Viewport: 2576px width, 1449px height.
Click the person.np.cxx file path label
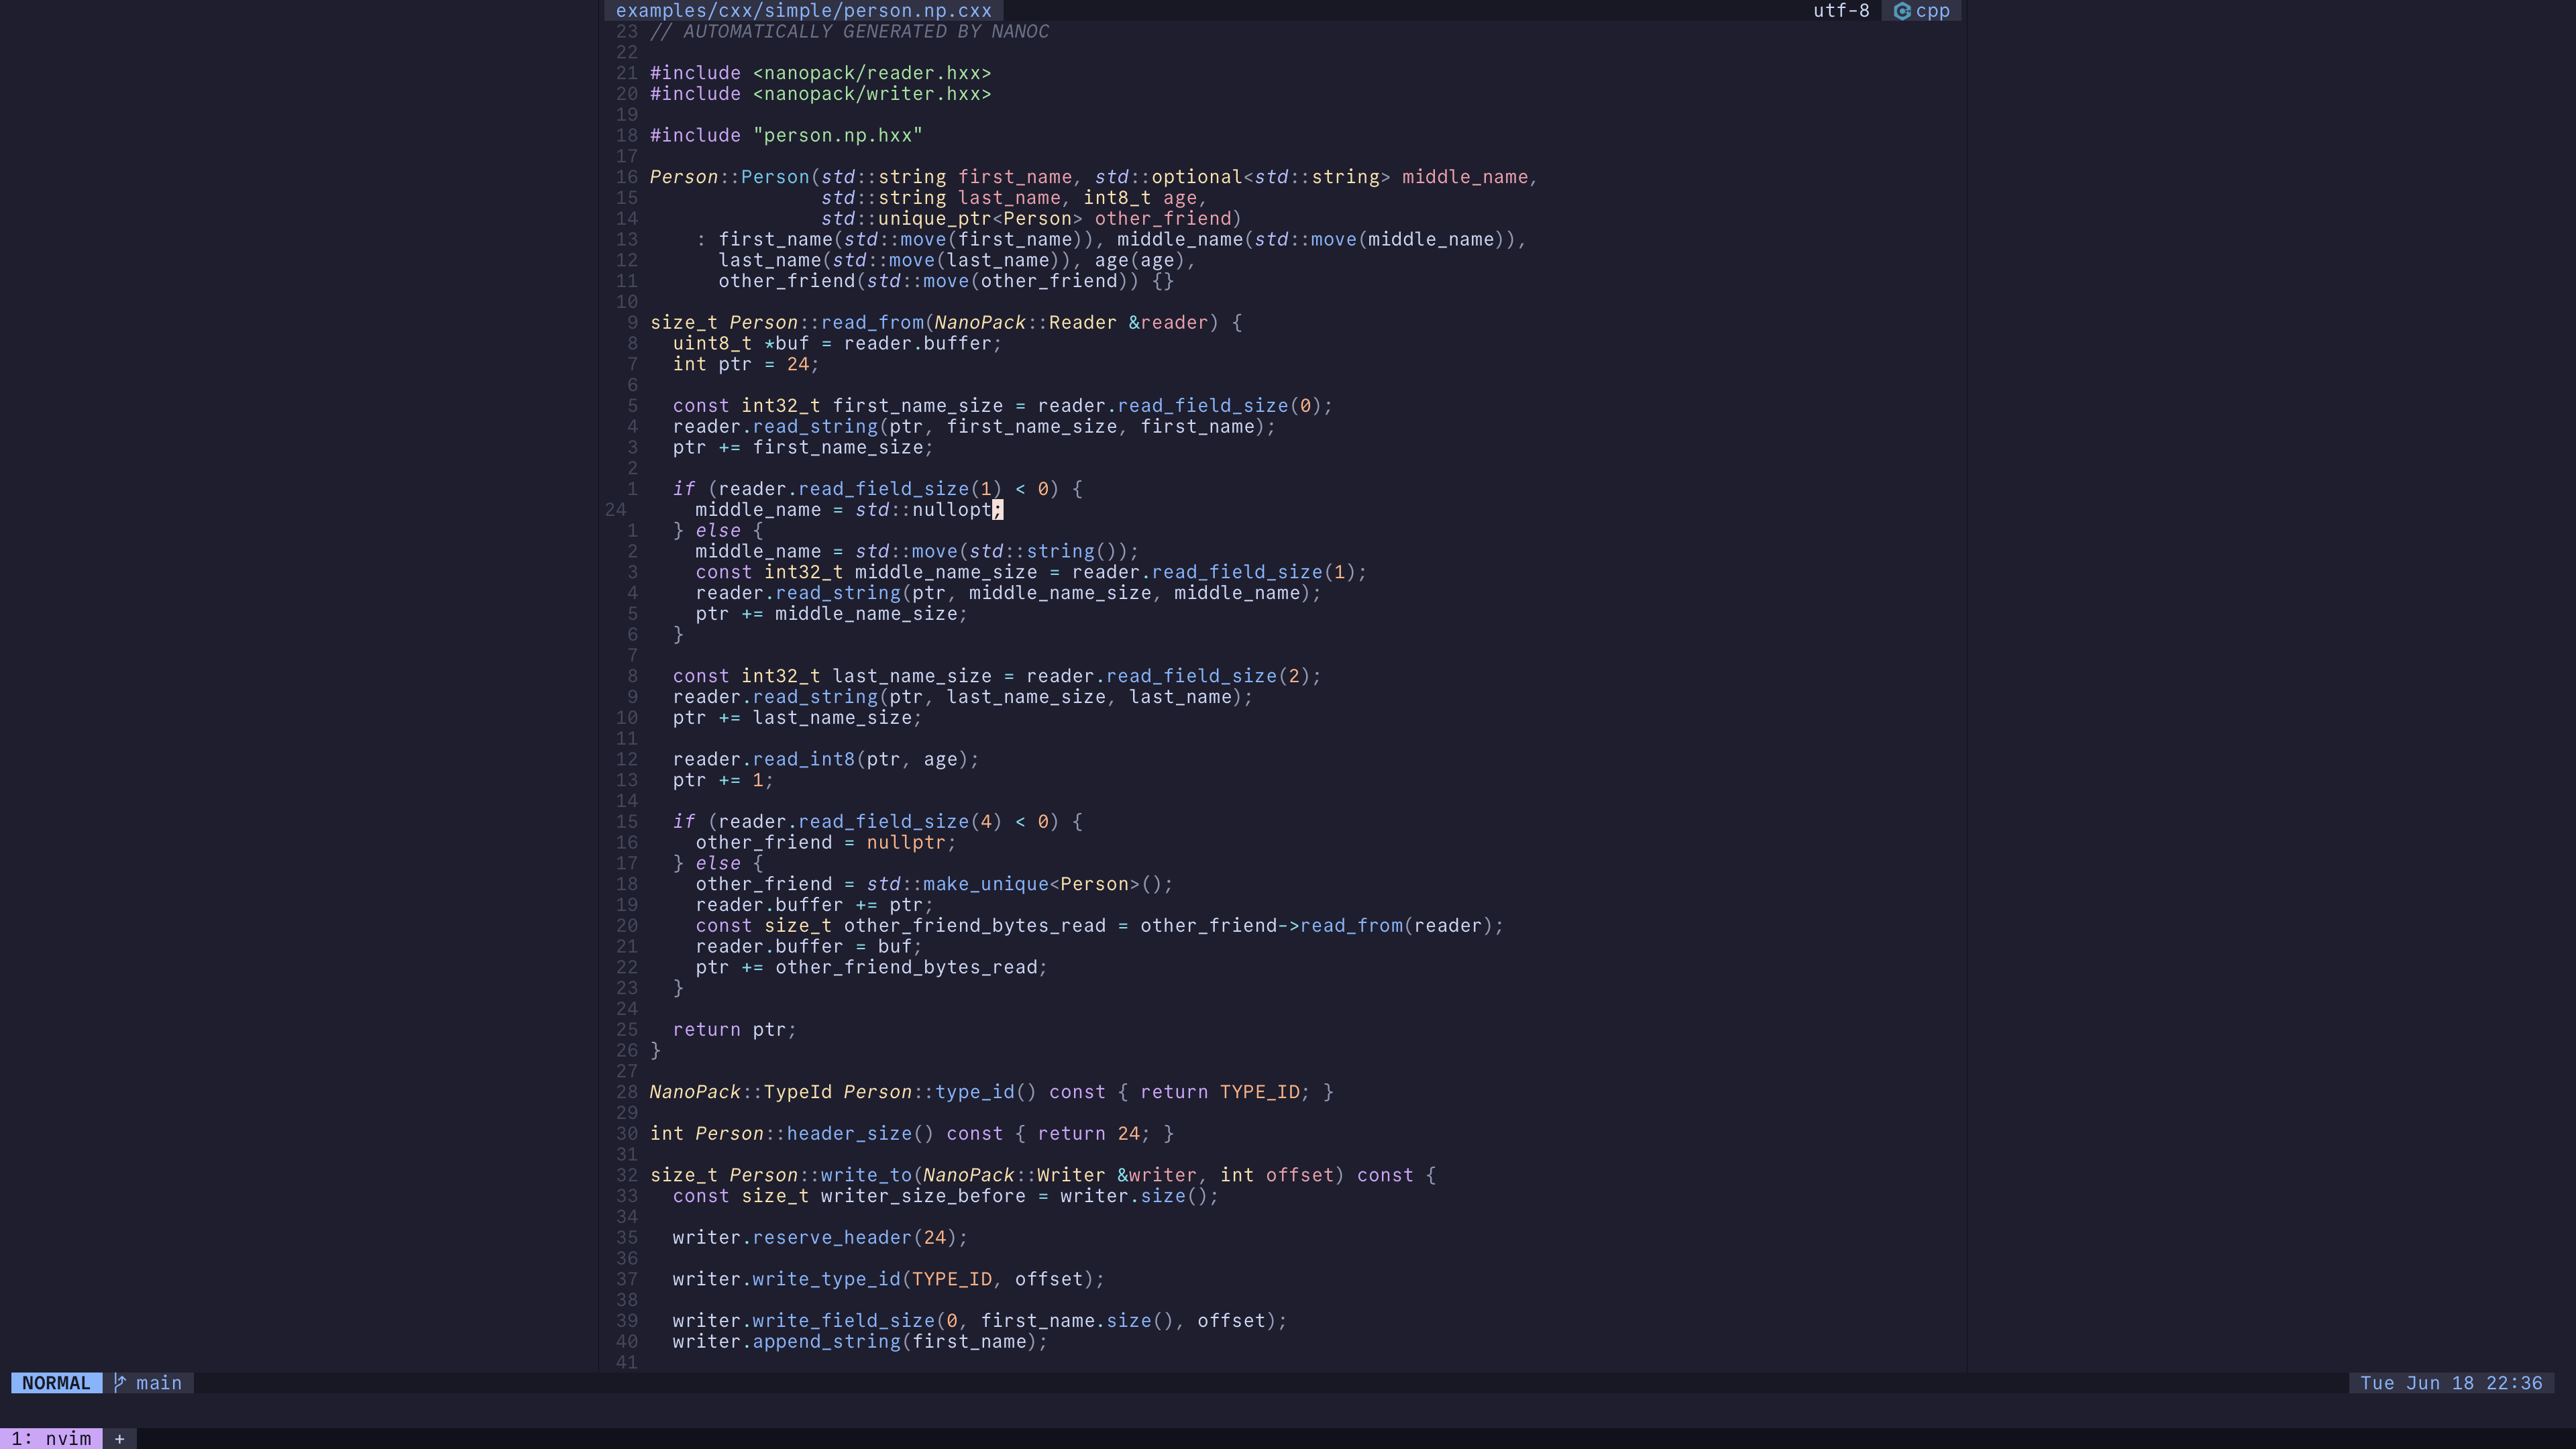[803, 11]
